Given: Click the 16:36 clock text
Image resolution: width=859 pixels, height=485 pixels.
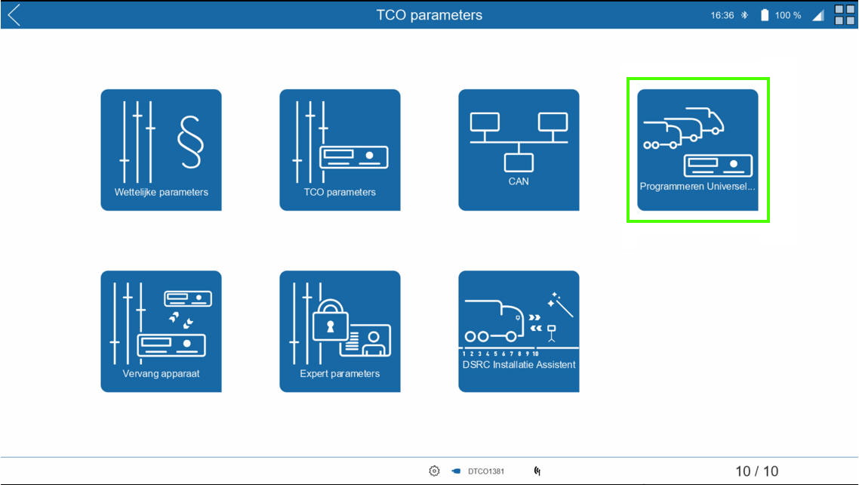Looking at the screenshot, I should [722, 15].
